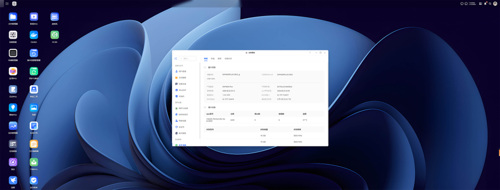The height and width of the screenshot is (190, 500).
Task: Switch to the second tab in control panel
Action: coord(213,59)
